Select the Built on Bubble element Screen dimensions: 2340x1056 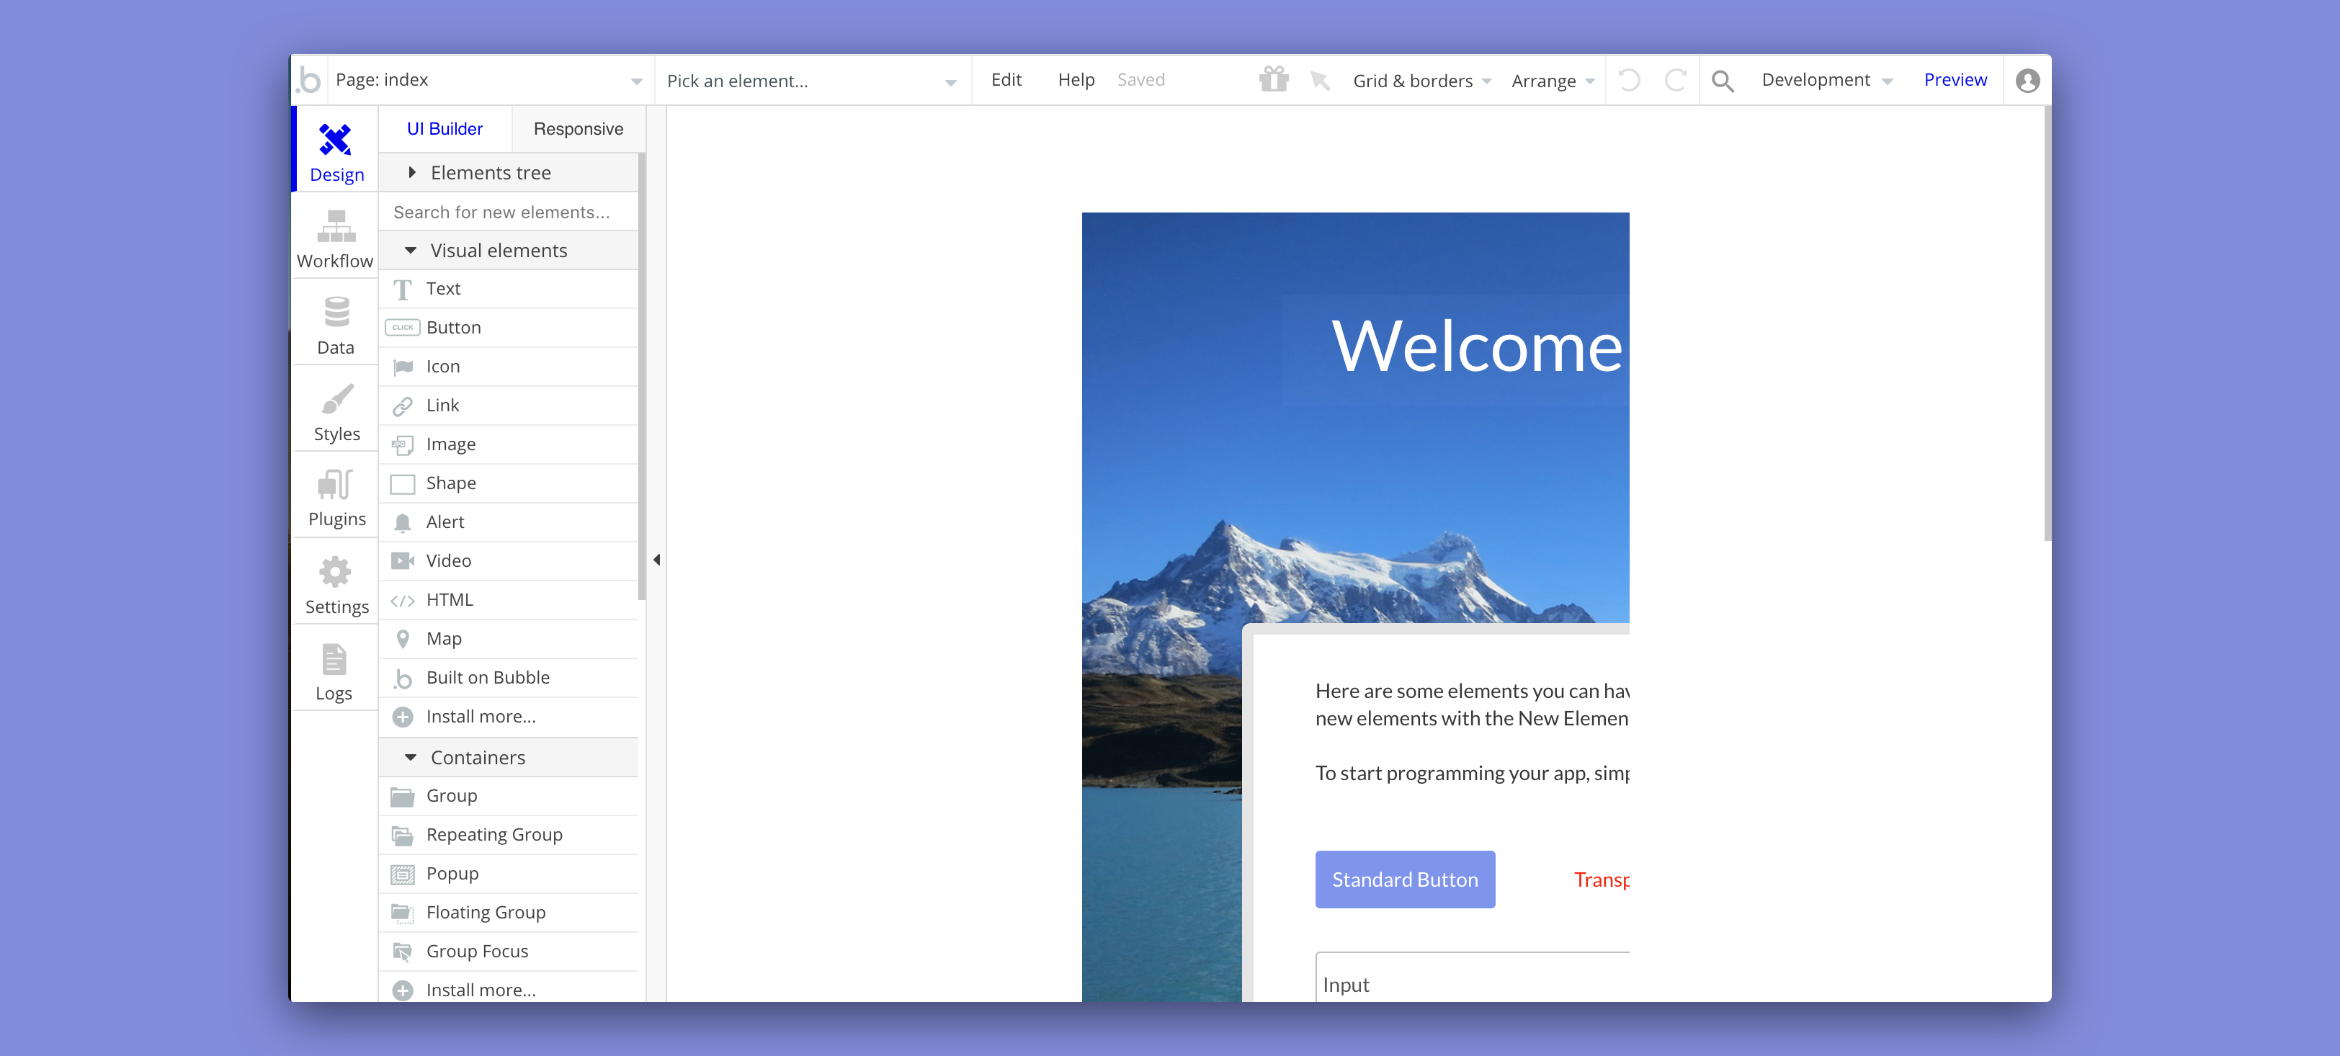tap(509, 679)
